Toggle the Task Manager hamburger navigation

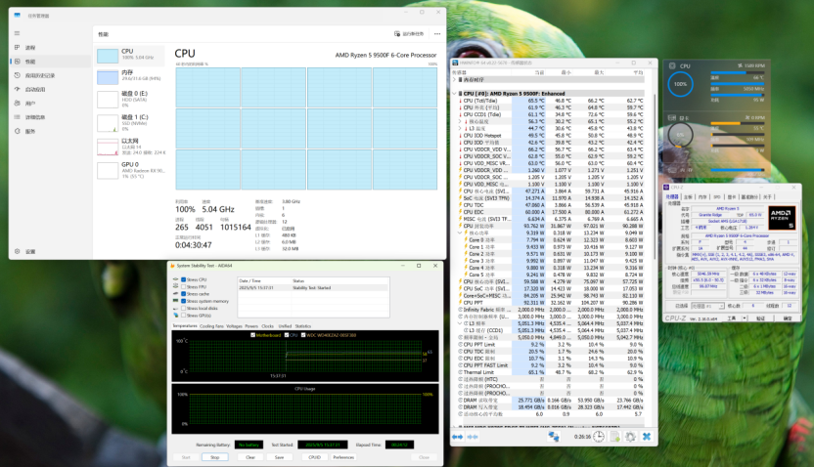tap(19, 32)
